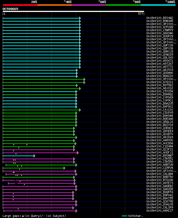The height and width of the screenshot is (218, 178).
Task: Select hit label UniRef100_A7P2Q9
Action: point(160,27)
